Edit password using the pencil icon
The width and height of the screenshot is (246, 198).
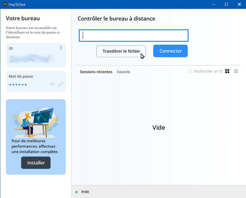click(x=61, y=84)
